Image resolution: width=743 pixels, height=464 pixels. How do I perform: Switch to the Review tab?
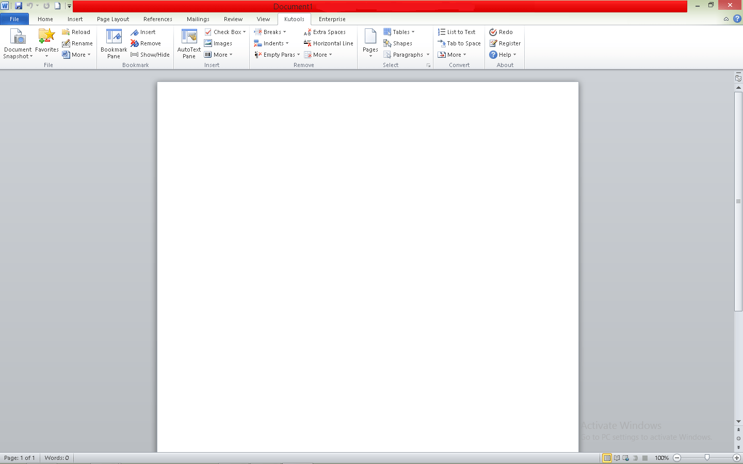[233, 19]
